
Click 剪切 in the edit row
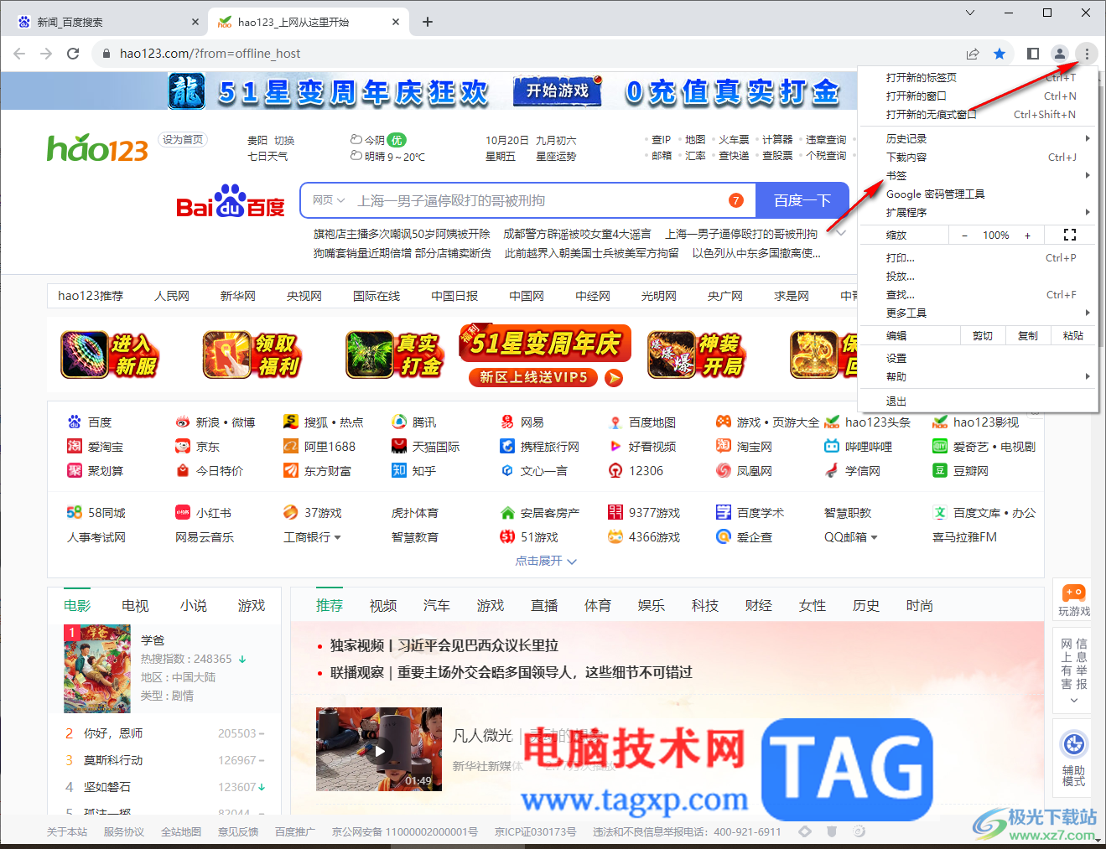point(983,335)
